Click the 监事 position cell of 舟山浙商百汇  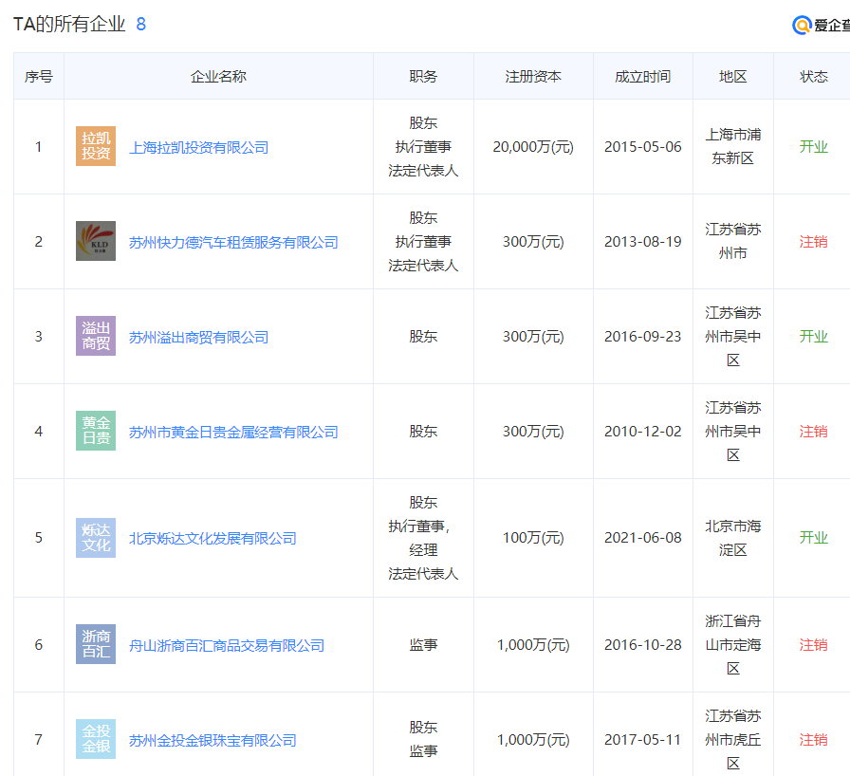click(423, 645)
